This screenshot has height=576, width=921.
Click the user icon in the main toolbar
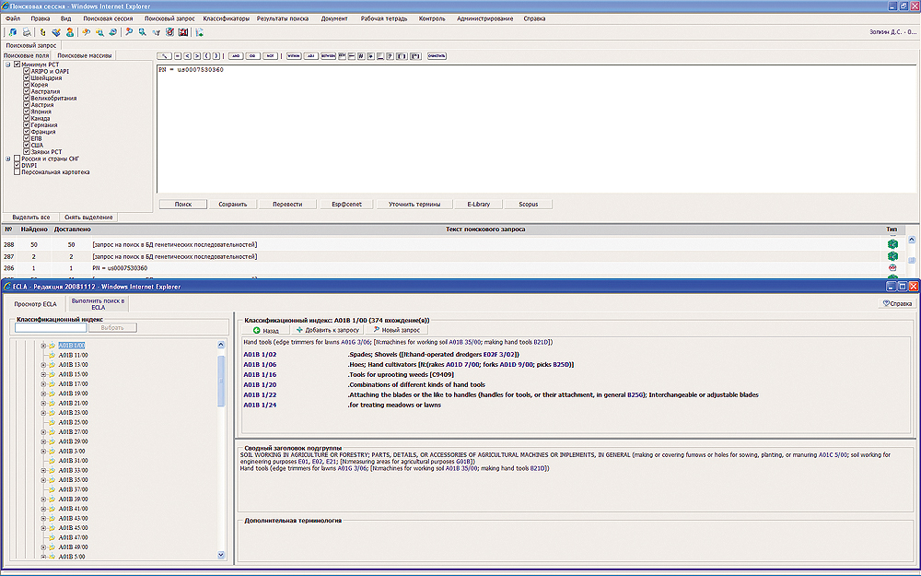point(70,32)
